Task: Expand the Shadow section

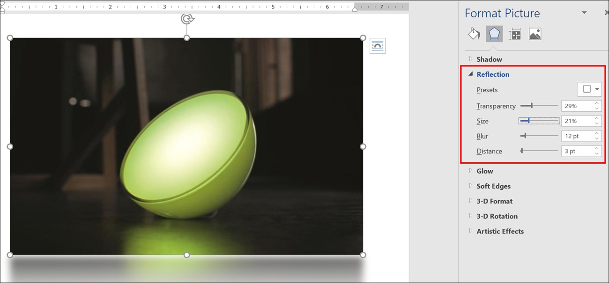Action: pos(489,59)
